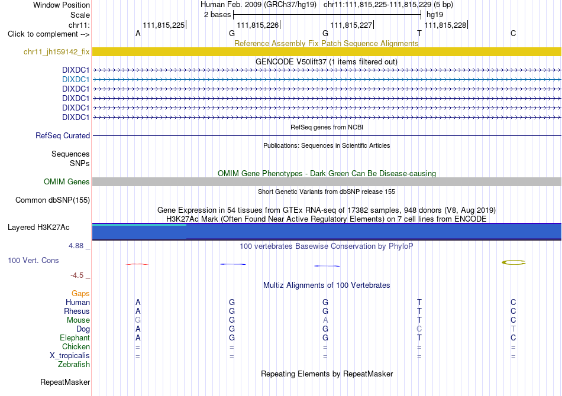Click the orange Gaps label

(80, 293)
